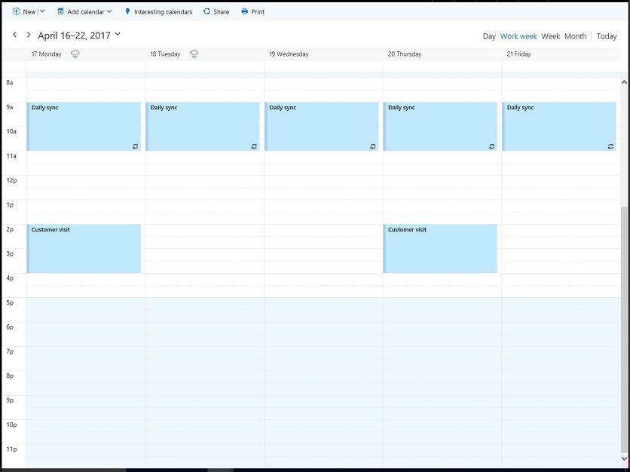
Task: Open Monday's Customer visit event
Action: [x=83, y=248]
